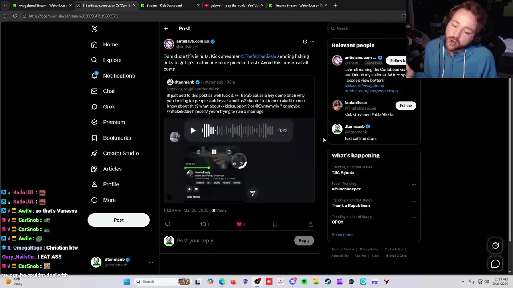Open Creator Studio in the sidebar
The width and height of the screenshot is (513, 288).
click(115, 153)
